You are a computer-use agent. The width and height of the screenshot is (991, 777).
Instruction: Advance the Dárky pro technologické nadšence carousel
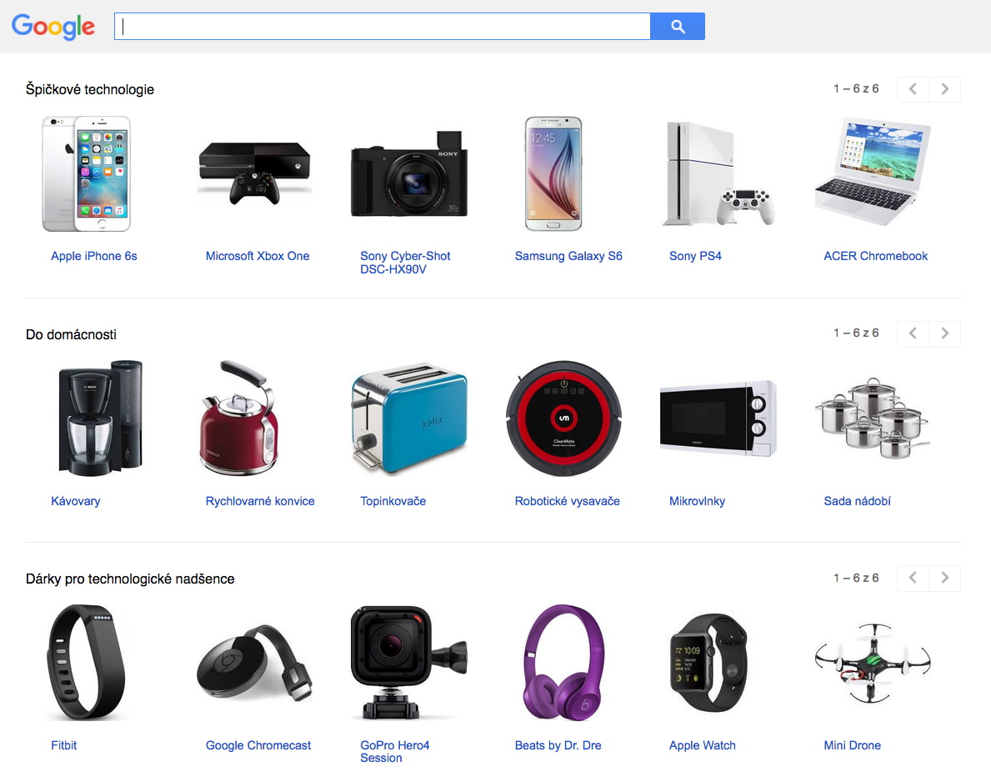(944, 578)
